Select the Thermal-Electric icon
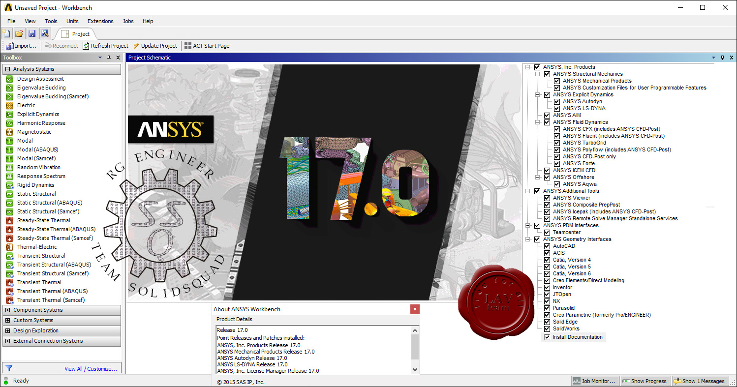The image size is (737, 387). coord(9,247)
